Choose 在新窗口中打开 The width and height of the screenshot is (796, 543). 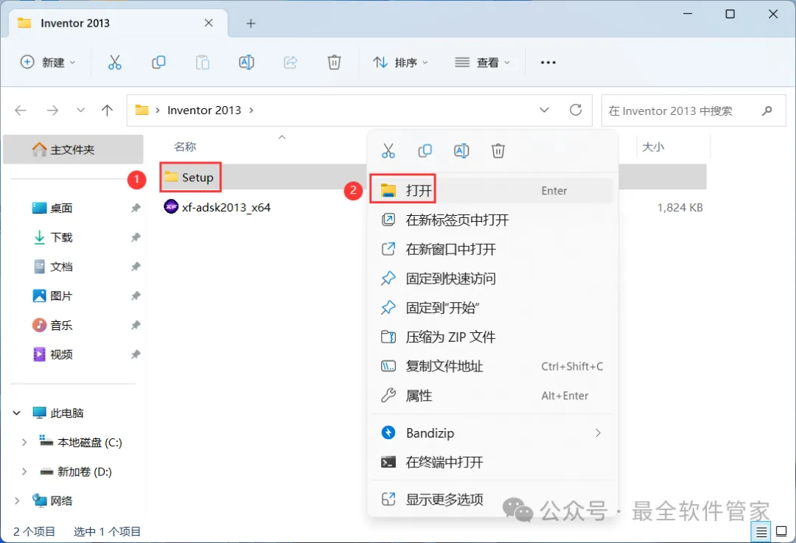pyautogui.click(x=492, y=250)
